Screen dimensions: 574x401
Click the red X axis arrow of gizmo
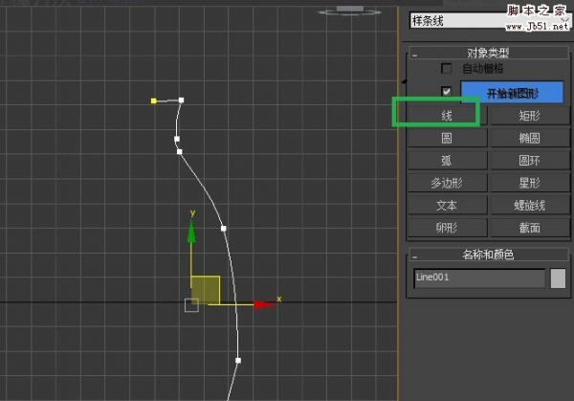pos(264,304)
